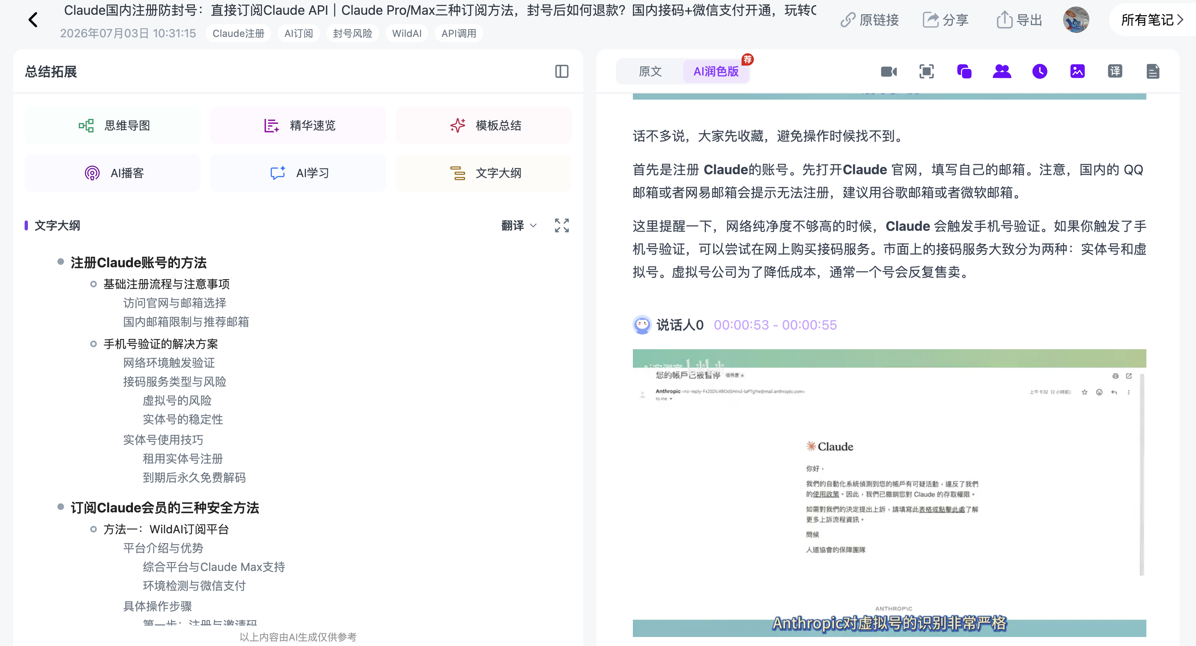1196x646 pixels.
Task: Open 所有笔记 all notes
Action: click(1153, 20)
